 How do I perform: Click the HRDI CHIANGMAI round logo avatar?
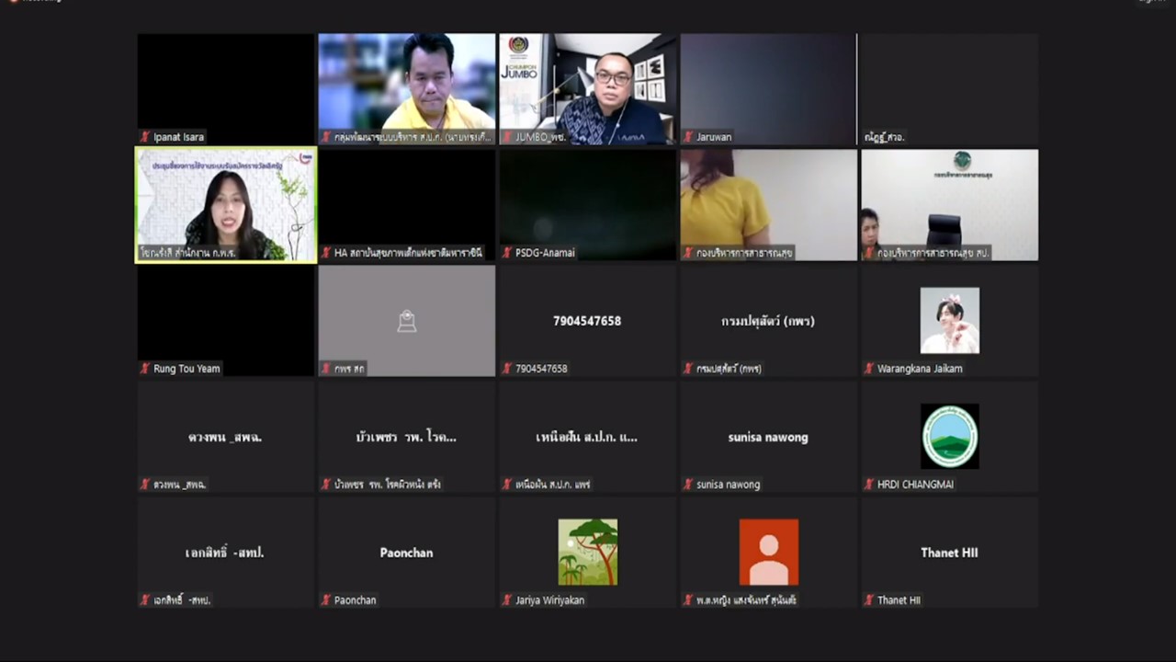pos(949,436)
